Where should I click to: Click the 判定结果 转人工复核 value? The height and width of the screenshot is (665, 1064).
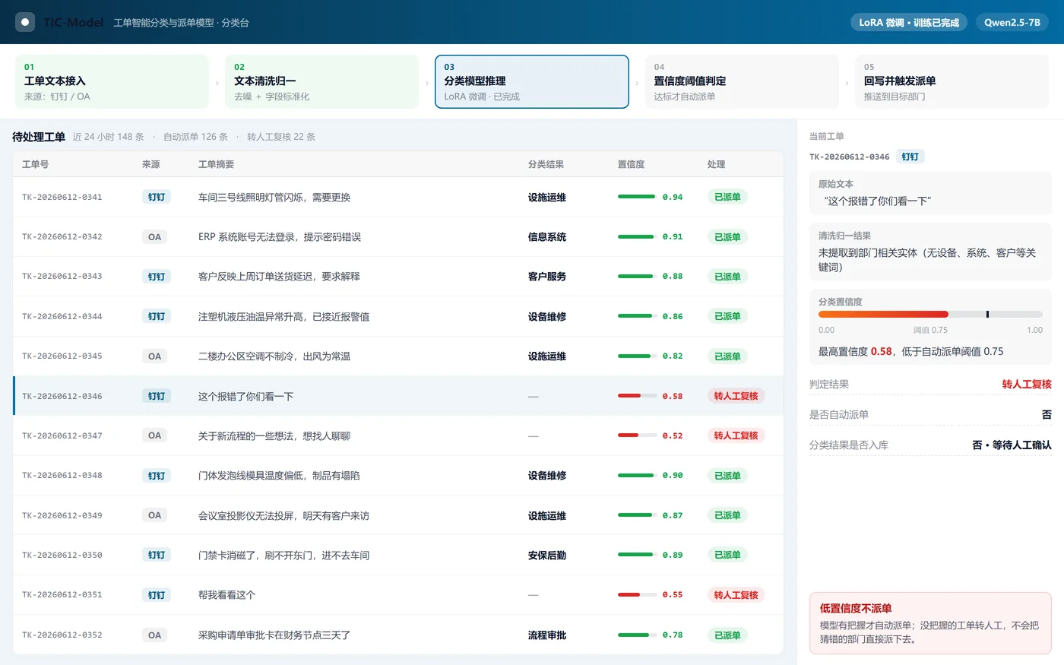(x=1027, y=385)
